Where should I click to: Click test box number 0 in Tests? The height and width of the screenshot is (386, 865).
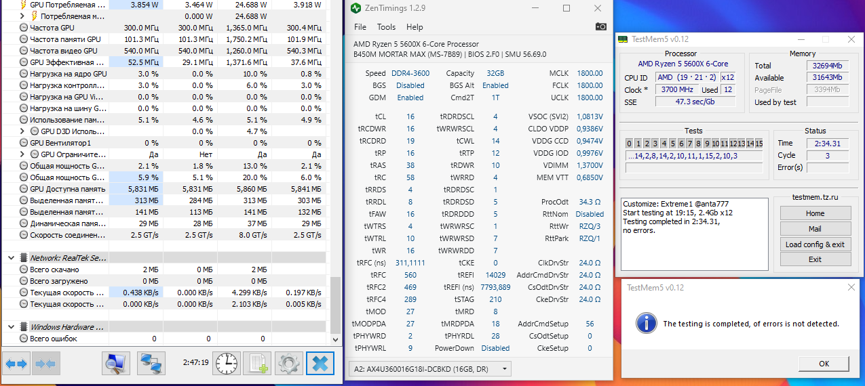[x=630, y=144]
